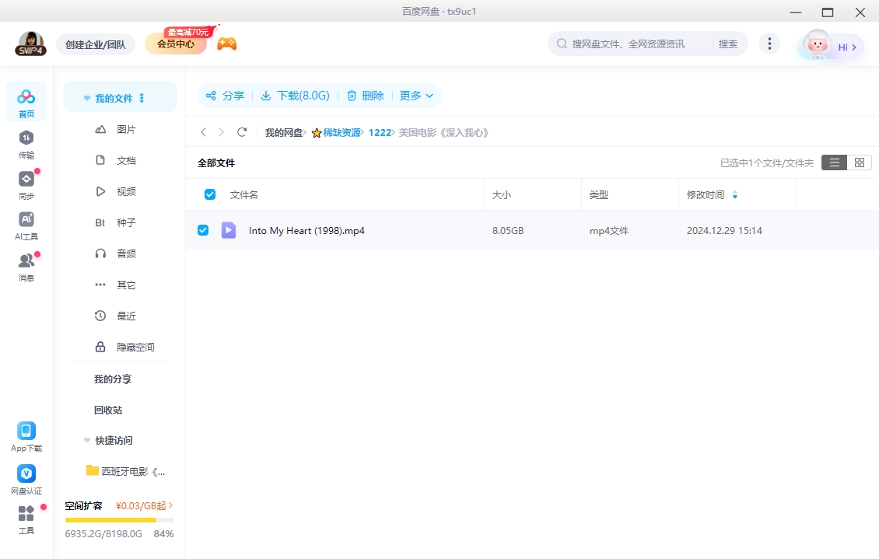Open 网盘认证 verification icon
This screenshot has width=879, height=559.
26,474
